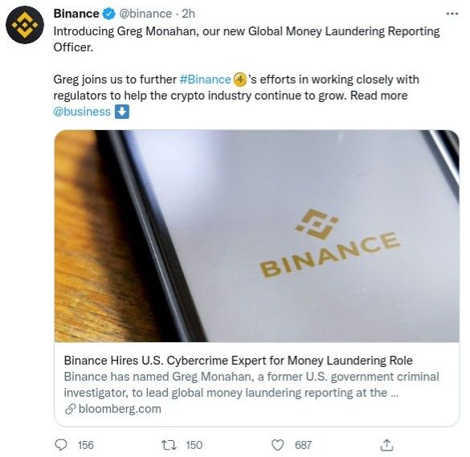This screenshot has width=470, height=457.
Task: Like the tweet with heart icon
Action: click(277, 445)
